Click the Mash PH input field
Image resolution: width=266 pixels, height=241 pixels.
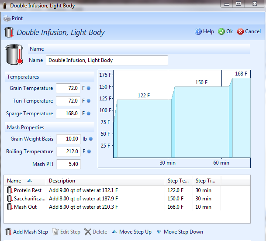pyautogui.click(x=68, y=164)
